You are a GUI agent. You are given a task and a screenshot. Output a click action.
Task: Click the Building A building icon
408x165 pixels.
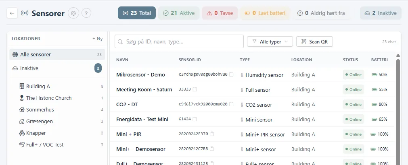[x=22, y=86]
